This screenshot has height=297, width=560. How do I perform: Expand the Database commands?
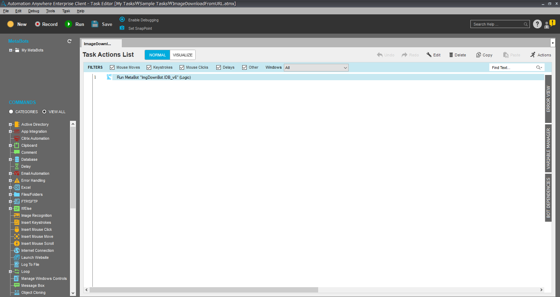[10, 159]
